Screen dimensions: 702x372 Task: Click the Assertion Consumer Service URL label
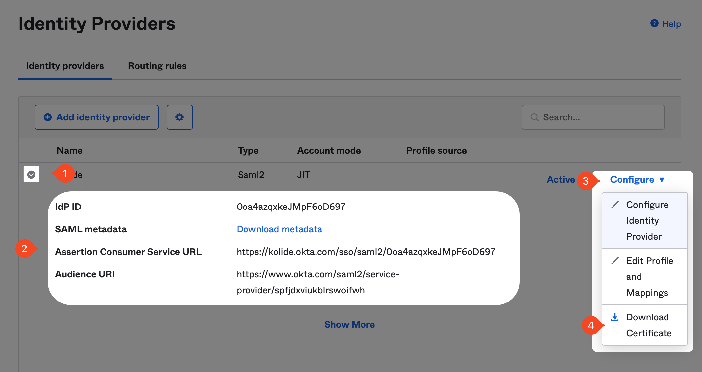pos(128,252)
